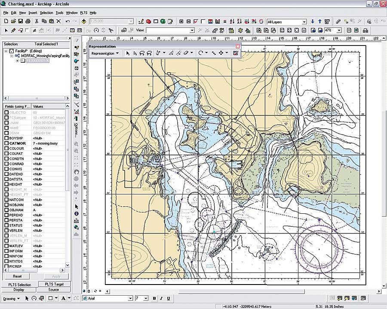Open the vertical Options button
This screenshot has height=309, width=387.
[x=76, y=130]
